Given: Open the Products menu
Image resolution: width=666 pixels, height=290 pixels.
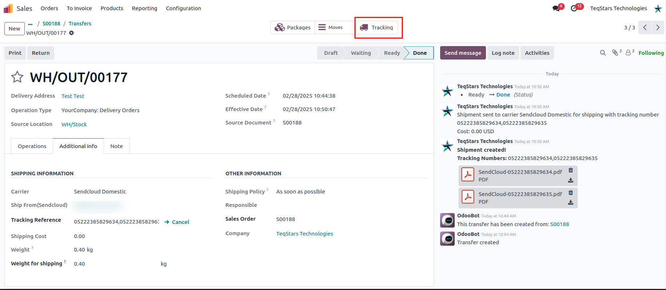Looking at the screenshot, I should [x=112, y=8].
